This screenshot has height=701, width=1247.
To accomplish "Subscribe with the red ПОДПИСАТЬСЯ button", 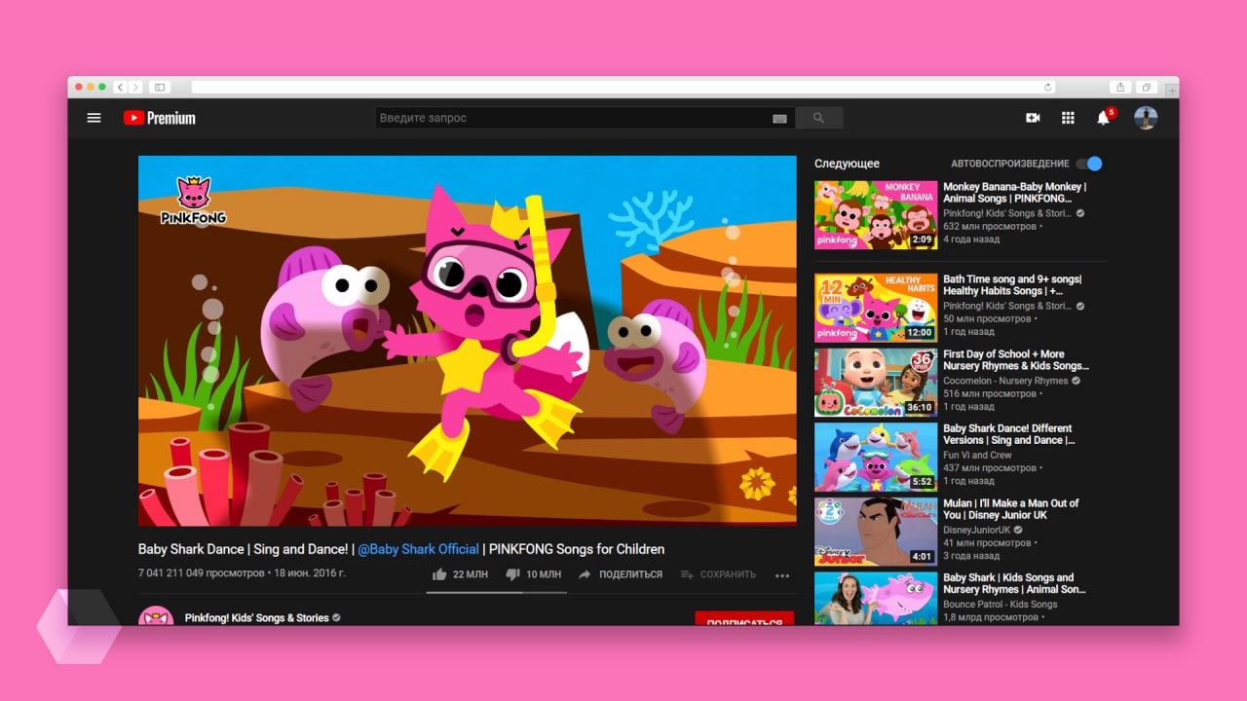I will pyautogui.click(x=744, y=618).
